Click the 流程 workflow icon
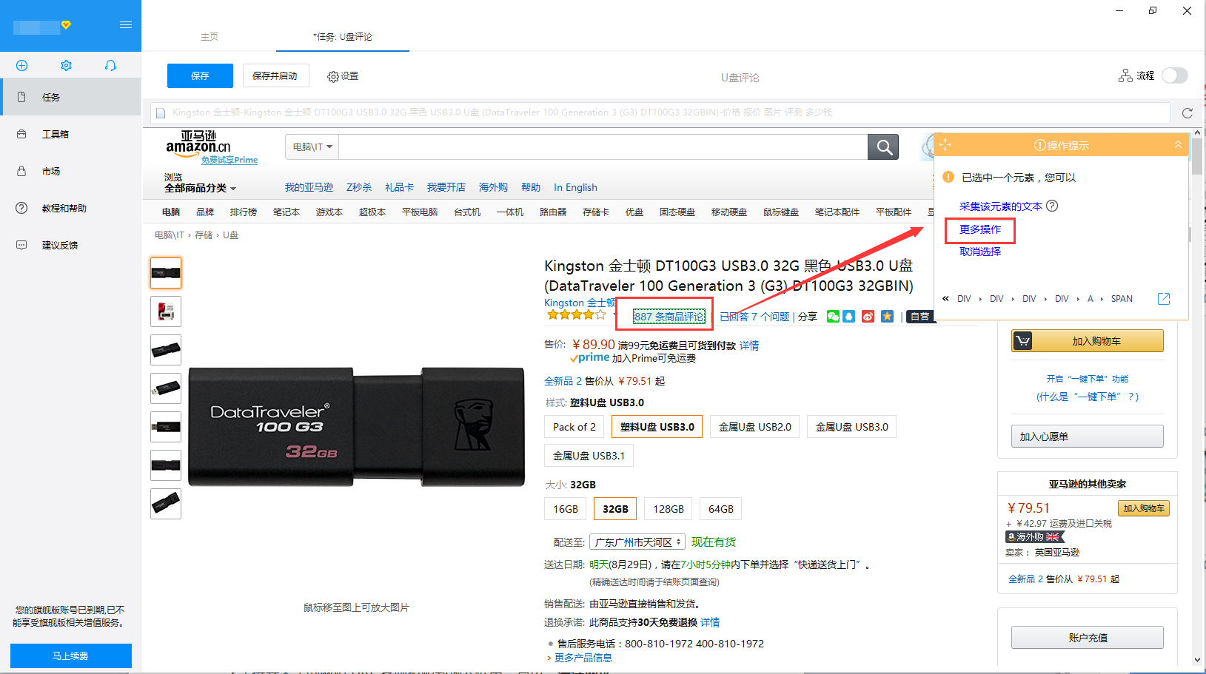The image size is (1206, 674). pos(1125,75)
